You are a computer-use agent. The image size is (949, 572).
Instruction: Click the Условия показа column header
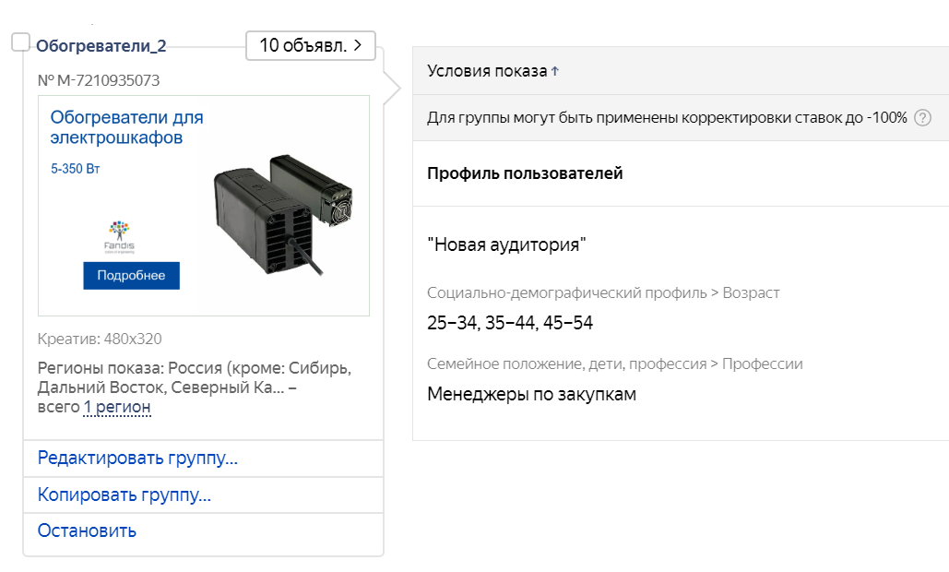[x=487, y=71]
